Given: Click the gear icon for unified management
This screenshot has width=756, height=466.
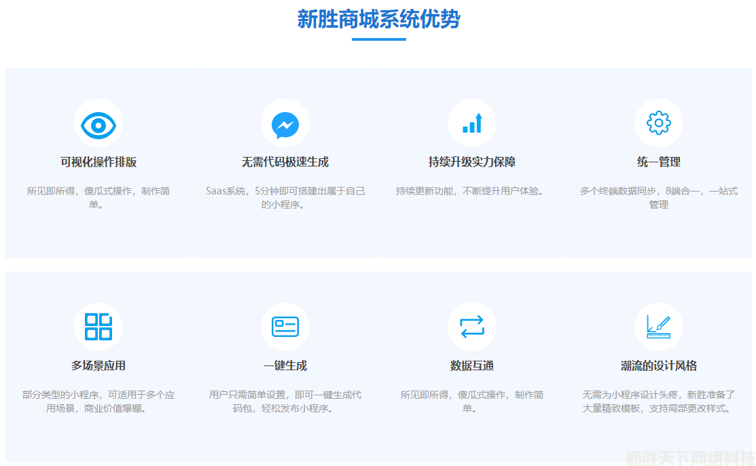Looking at the screenshot, I should (x=658, y=124).
